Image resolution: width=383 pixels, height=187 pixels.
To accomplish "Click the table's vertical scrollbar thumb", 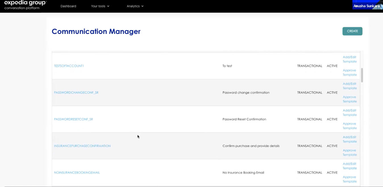I will click(362, 75).
